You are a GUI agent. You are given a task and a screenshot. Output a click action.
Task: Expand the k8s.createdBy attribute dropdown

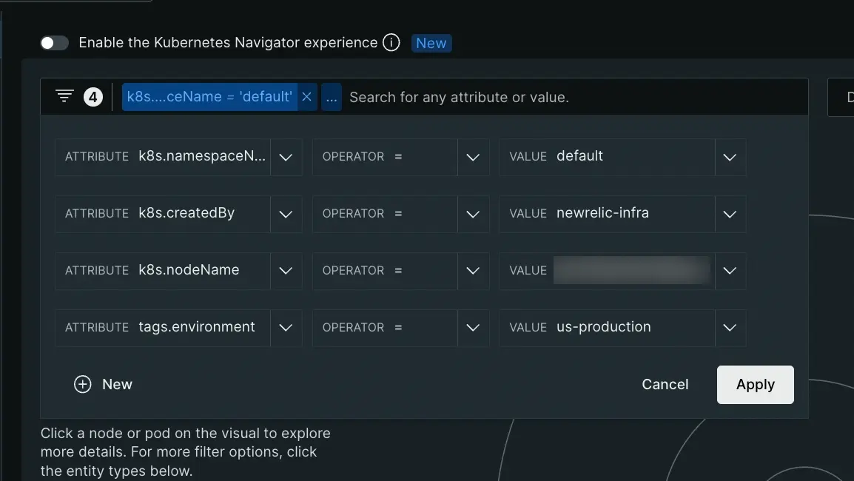pos(286,214)
